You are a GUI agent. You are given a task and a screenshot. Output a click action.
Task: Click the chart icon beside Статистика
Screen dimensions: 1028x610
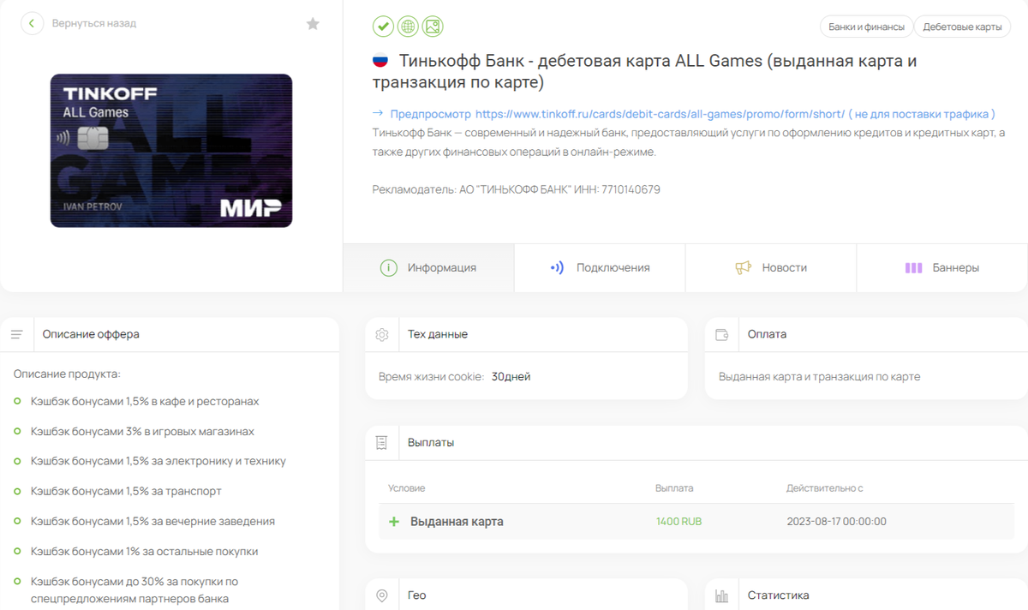click(x=721, y=595)
